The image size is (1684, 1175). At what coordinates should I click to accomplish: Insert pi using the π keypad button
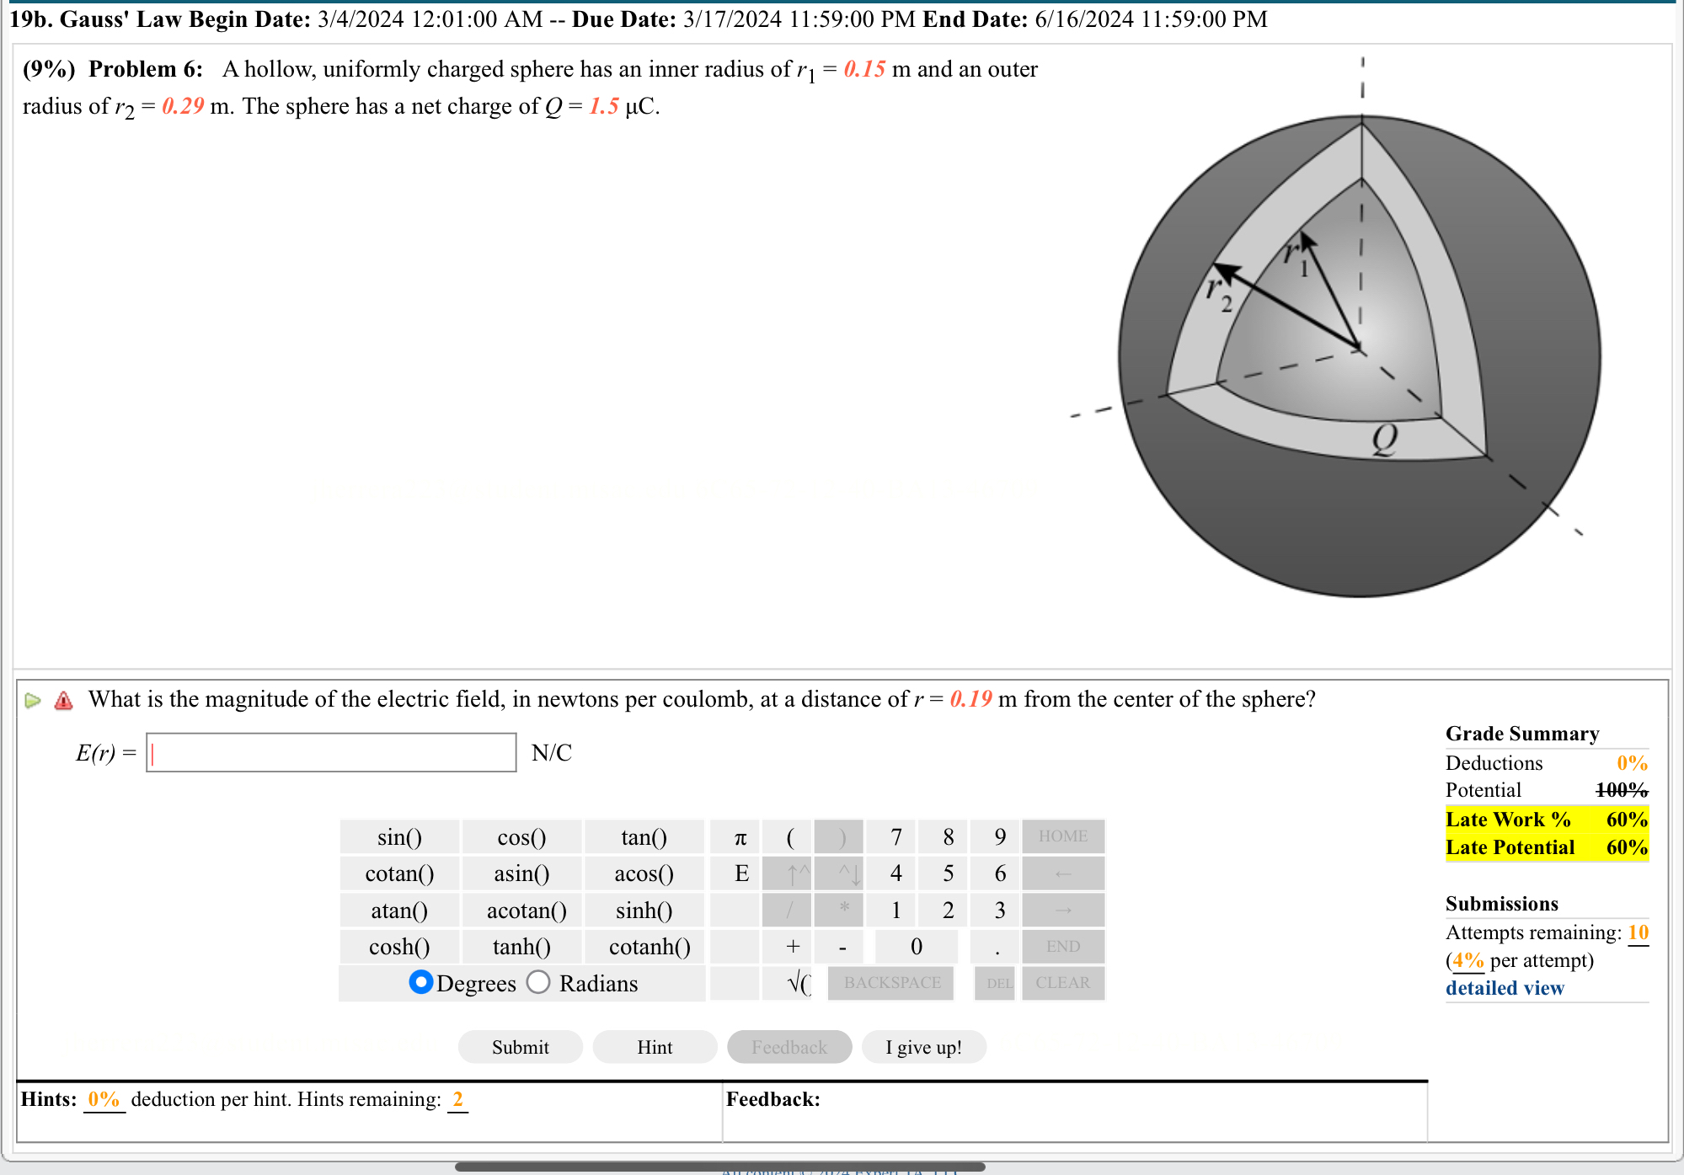click(x=739, y=836)
